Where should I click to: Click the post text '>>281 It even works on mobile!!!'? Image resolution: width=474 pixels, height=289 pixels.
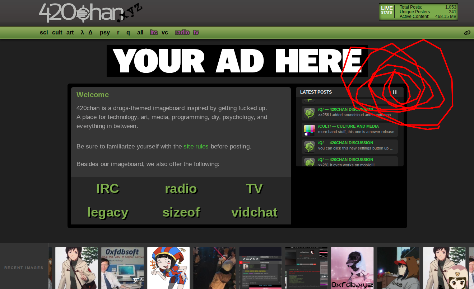[346, 165]
